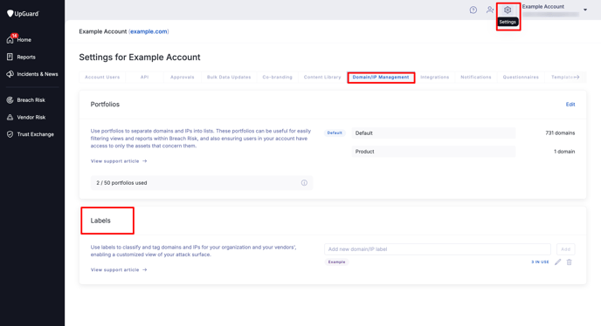
Task: Open the Settings gear icon
Action: (507, 10)
